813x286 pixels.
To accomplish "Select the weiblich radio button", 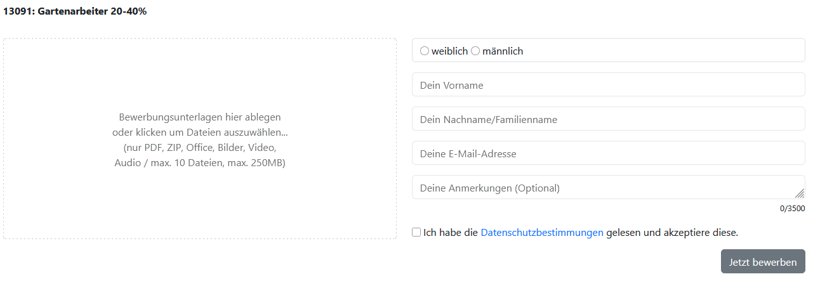I will (425, 51).
